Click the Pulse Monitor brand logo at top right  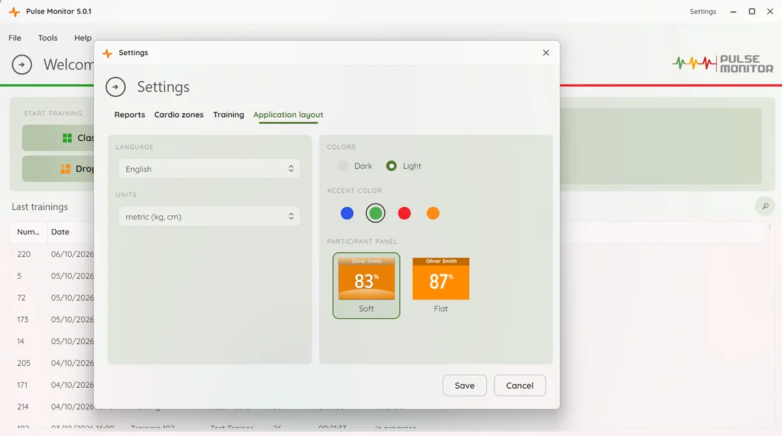723,63
